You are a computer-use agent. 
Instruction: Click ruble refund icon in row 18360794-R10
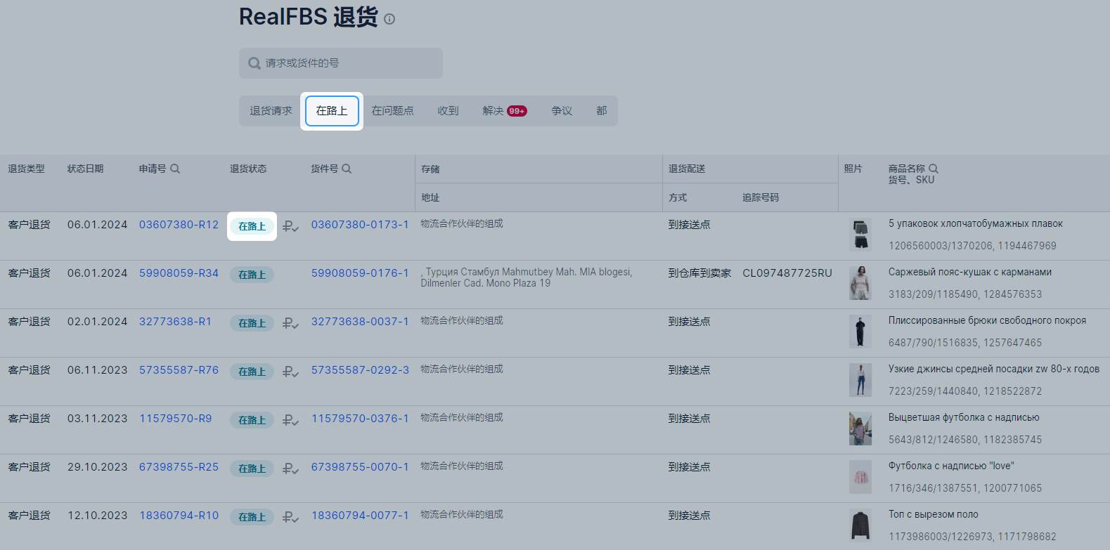tap(290, 517)
